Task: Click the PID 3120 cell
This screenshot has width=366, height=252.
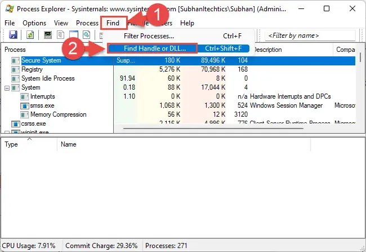Action: coord(241,114)
